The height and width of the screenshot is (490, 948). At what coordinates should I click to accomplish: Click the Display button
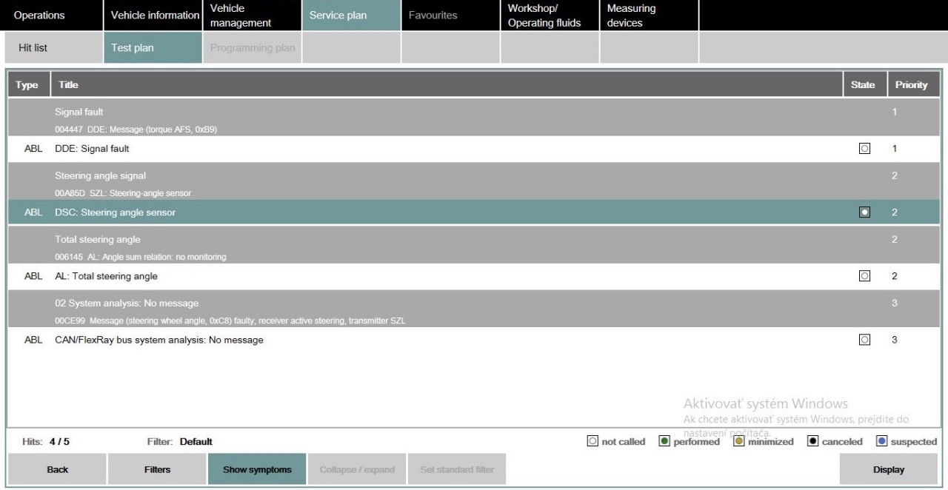(889, 469)
